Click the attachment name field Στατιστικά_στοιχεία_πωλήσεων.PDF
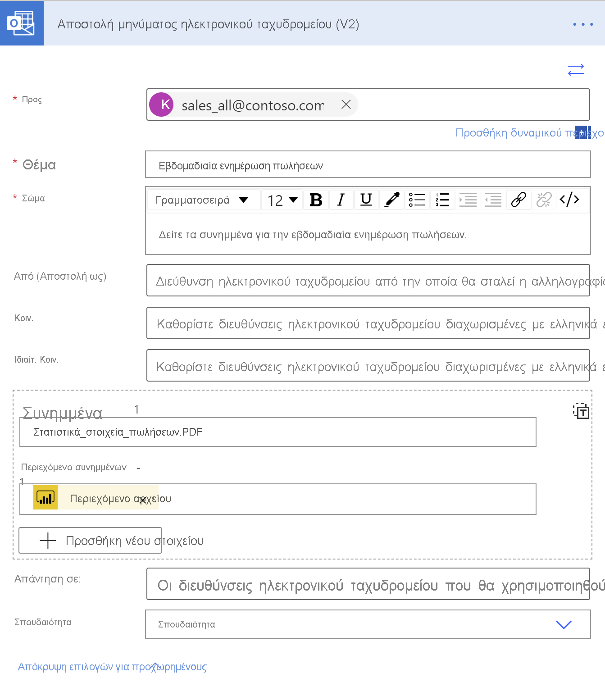Viewport: 605px width, 696px height. tap(278, 432)
